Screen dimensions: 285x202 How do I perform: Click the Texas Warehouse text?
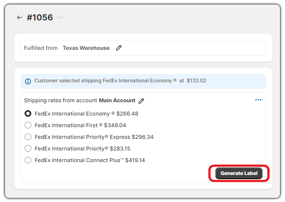[x=86, y=48]
